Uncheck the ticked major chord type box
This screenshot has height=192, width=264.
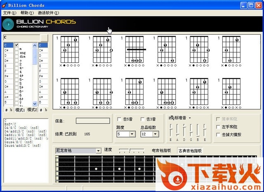click(16, 45)
